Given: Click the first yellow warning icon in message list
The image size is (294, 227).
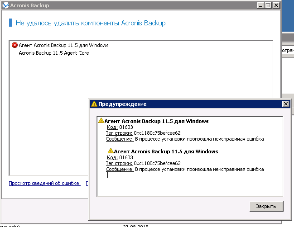Looking at the screenshot, I should tap(101, 121).
